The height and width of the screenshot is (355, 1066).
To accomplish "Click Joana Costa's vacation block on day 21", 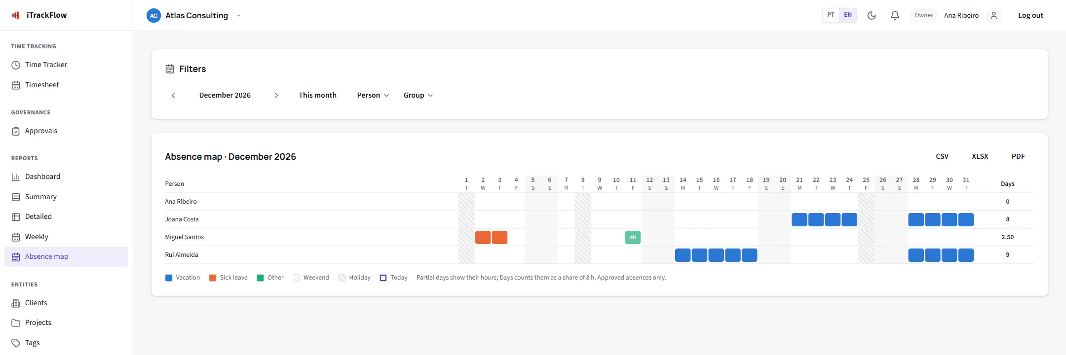I will pos(799,219).
